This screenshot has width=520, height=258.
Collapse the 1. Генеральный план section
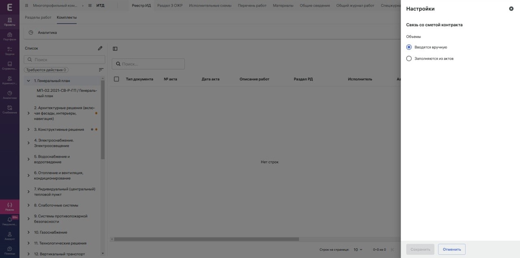coord(28,80)
